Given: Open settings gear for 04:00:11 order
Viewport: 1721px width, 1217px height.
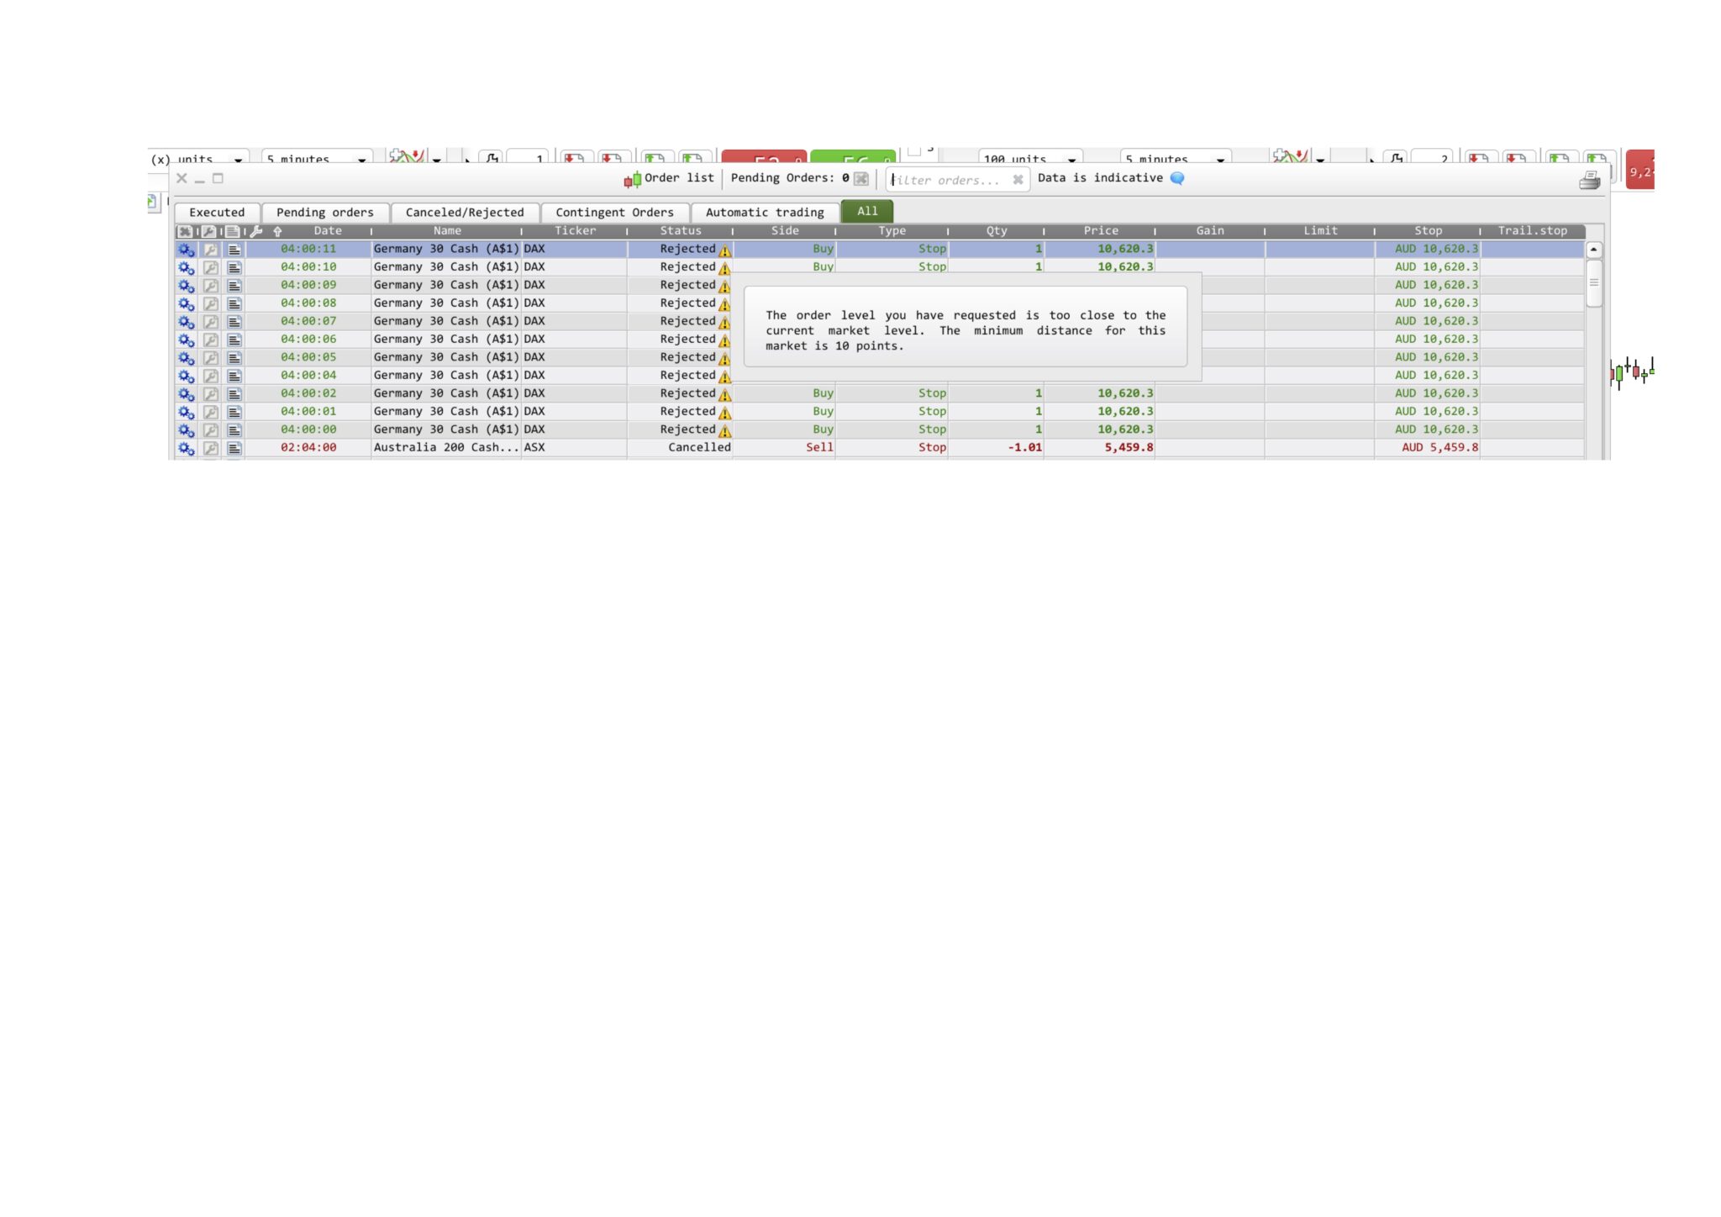Looking at the screenshot, I should pyautogui.click(x=186, y=250).
